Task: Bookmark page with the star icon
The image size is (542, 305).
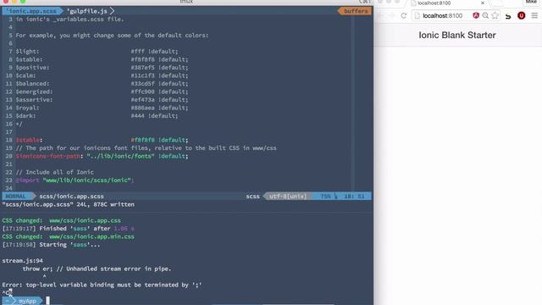Action: tap(495, 15)
